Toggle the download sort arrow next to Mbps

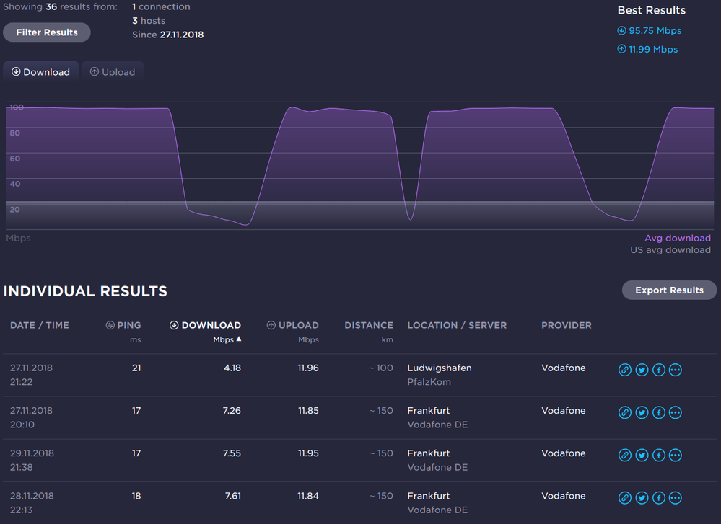[239, 339]
